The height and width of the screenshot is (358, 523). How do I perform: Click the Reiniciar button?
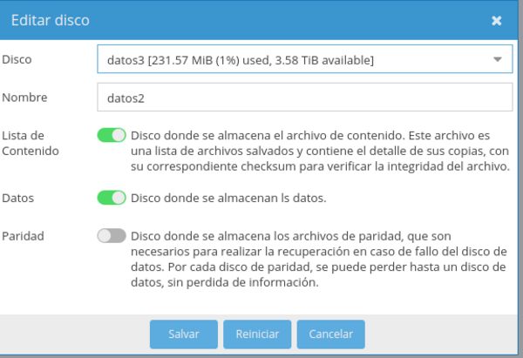click(257, 334)
